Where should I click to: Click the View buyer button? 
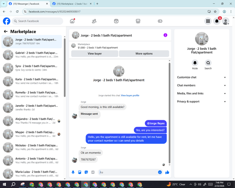point(94,54)
